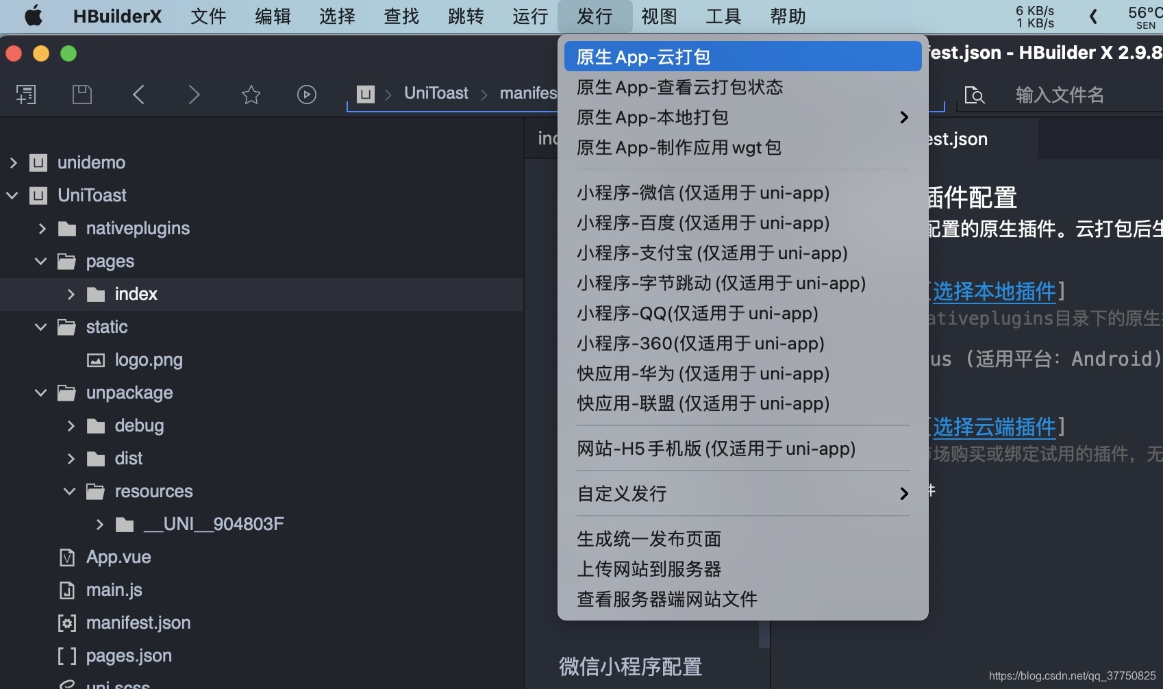
Task: Select 网站-H5手机版 menu entry
Action: click(x=743, y=448)
